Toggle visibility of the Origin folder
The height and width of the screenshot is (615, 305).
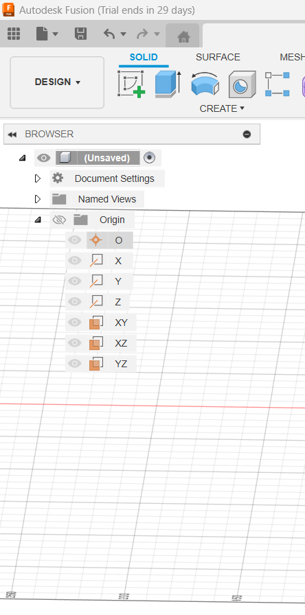click(x=59, y=220)
